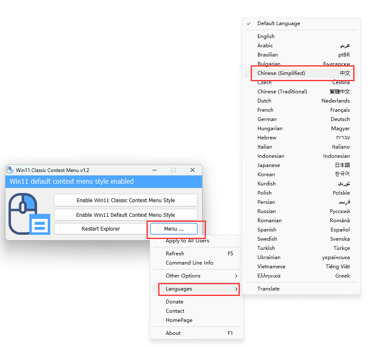Select Swedish Svenska language
The width and height of the screenshot is (370, 347).
click(x=301, y=239)
